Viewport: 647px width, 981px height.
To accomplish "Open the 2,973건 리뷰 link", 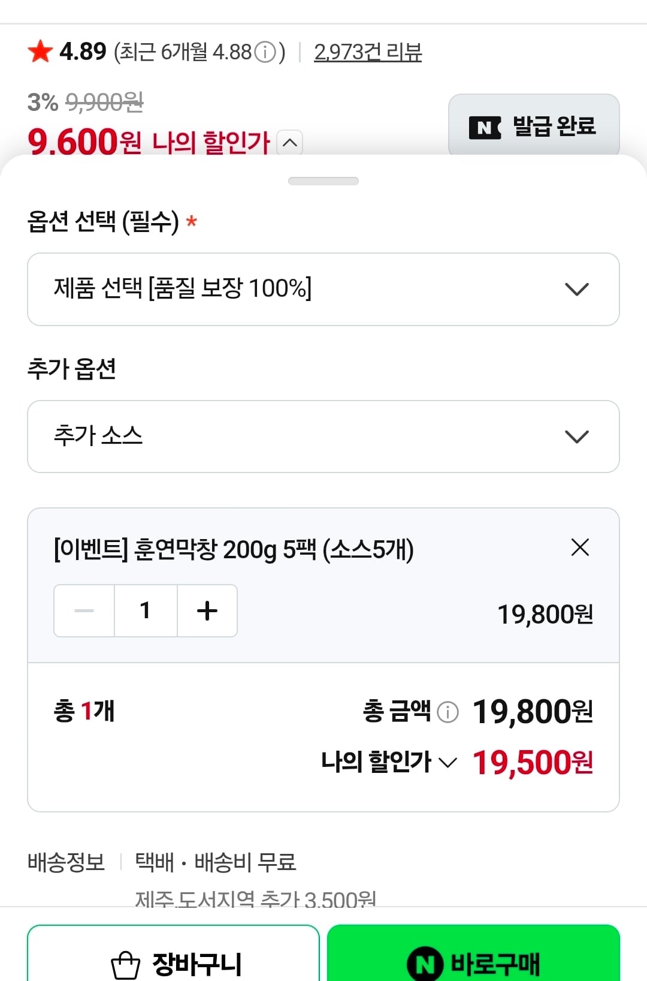I will coord(368,52).
